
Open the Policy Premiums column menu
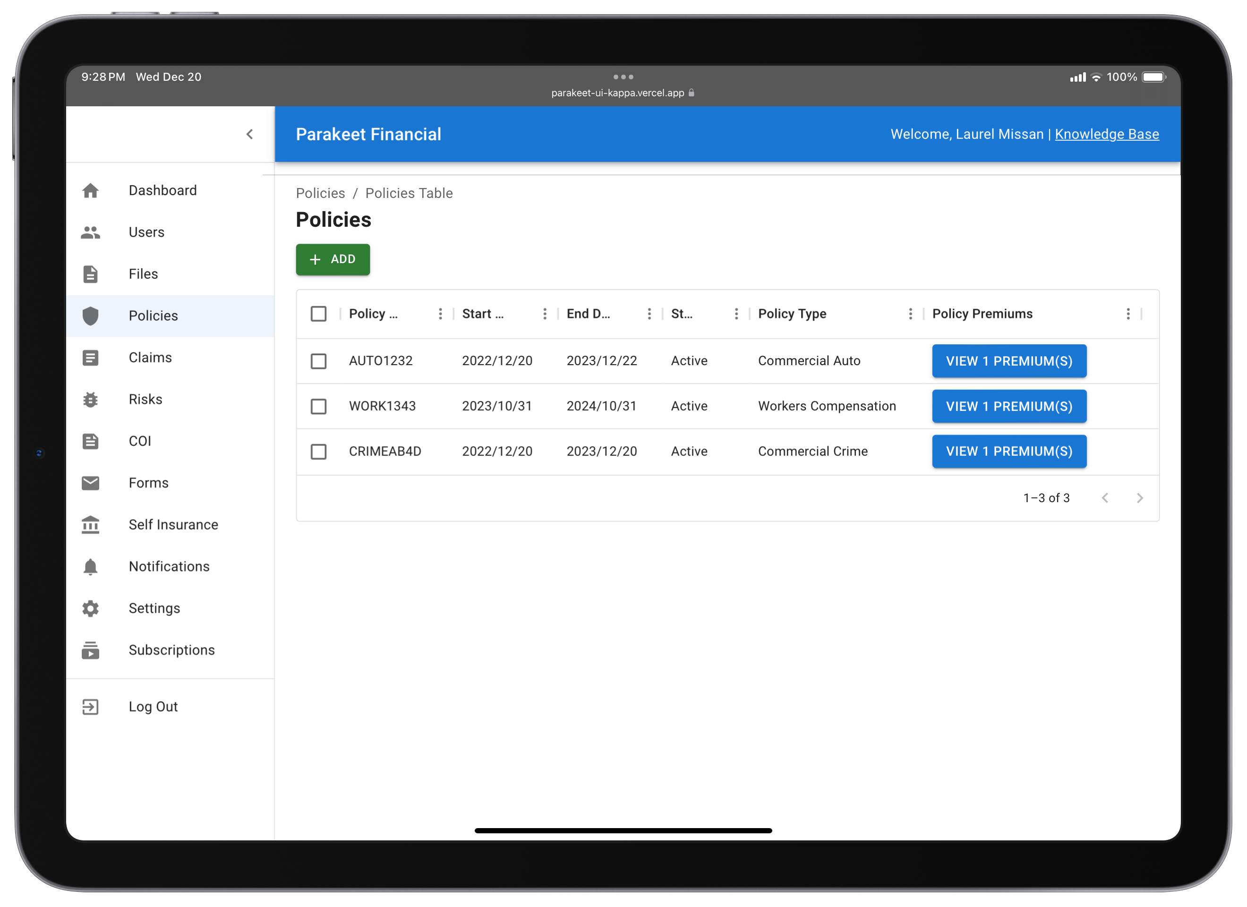tap(1128, 314)
